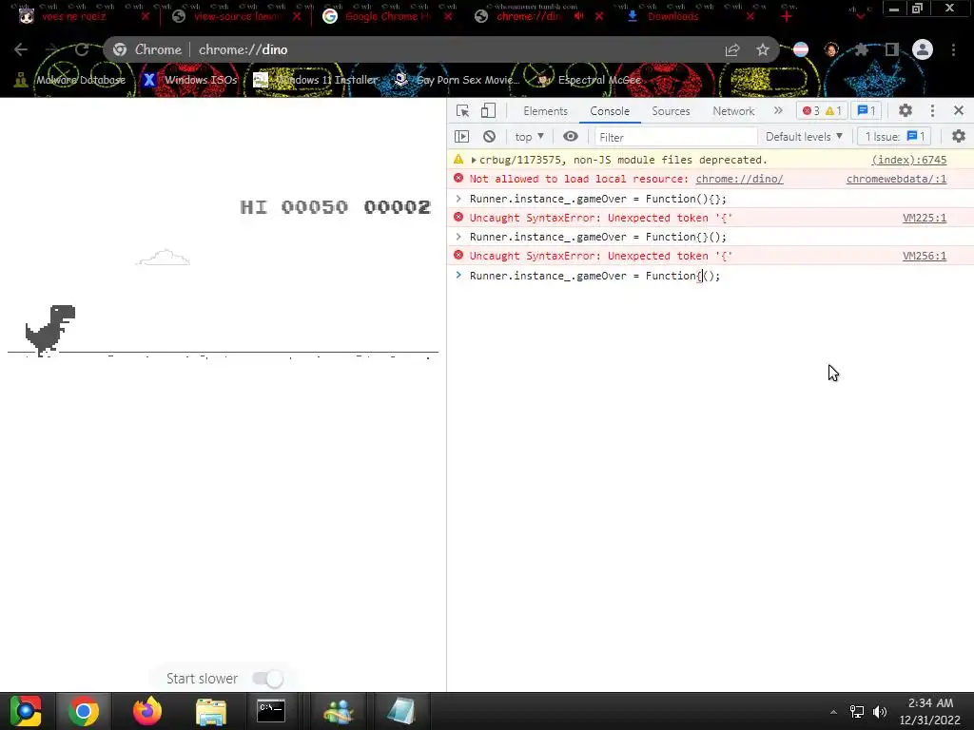Open the Default levels dropdown

click(804, 137)
